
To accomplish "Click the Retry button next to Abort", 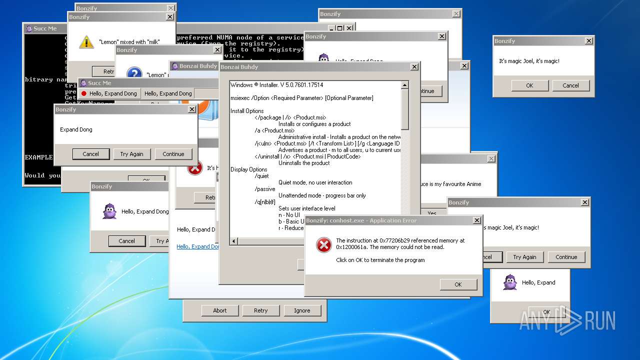I will [x=261, y=310].
